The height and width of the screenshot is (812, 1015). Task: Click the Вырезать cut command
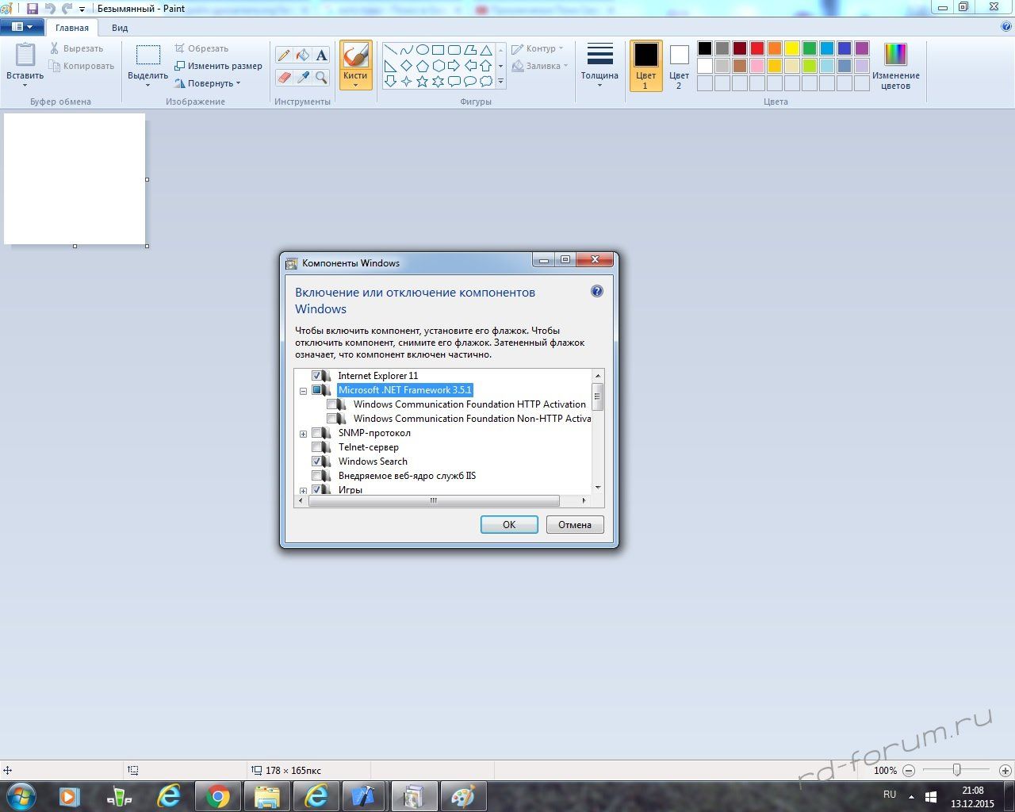(x=76, y=48)
